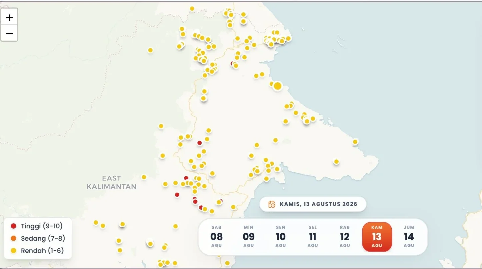Click the easternmost yellow marker on the map
Viewport: 482px width, 269px height.
pos(355,142)
